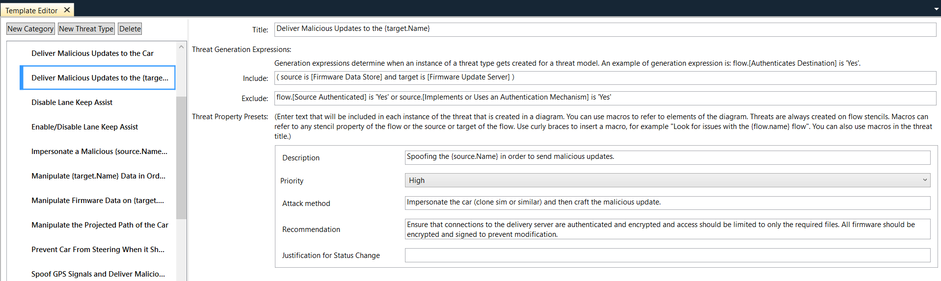
Task: Select Spoof GPS Signals threat item
Action: coord(98,274)
